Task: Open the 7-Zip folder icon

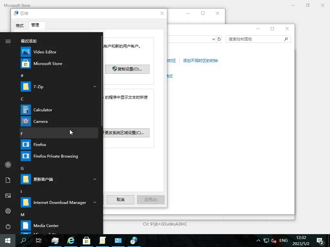Action: click(x=26, y=87)
